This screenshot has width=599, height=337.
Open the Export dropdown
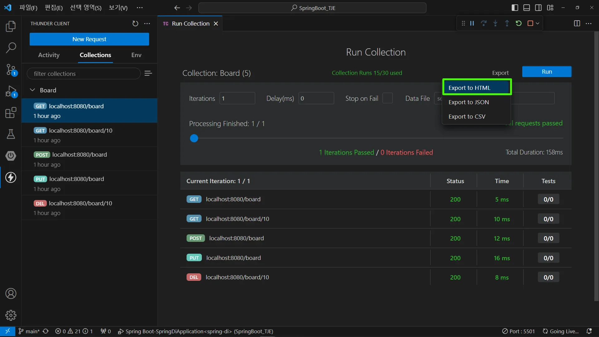tap(500, 73)
